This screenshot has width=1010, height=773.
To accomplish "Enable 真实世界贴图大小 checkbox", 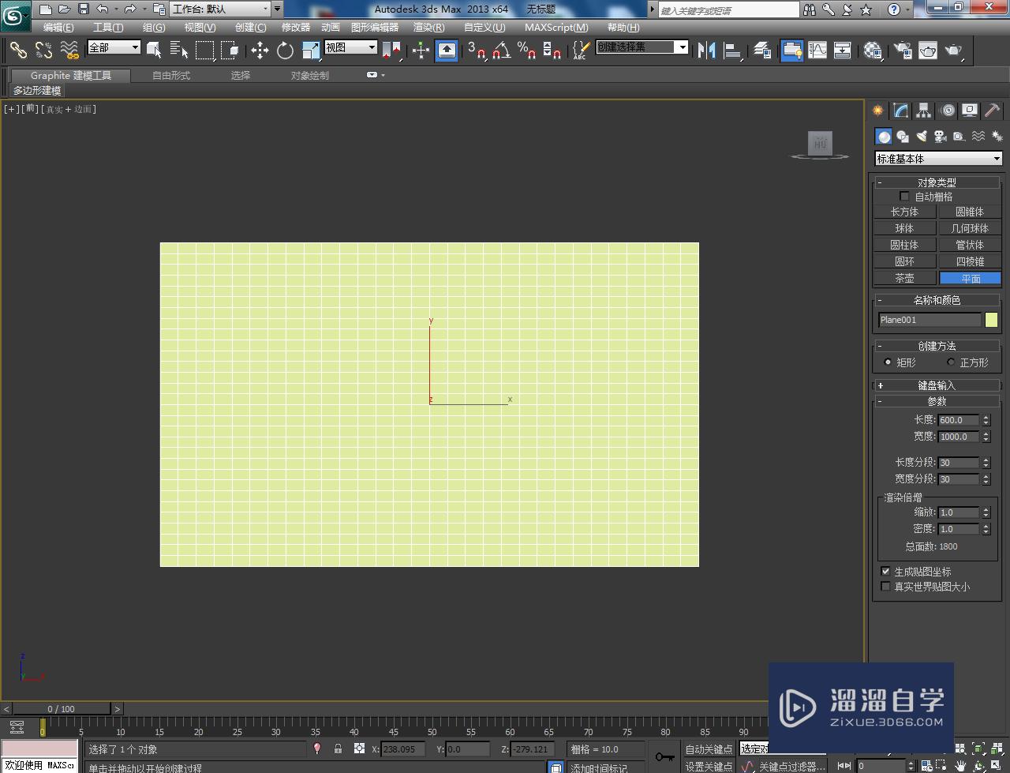I will tap(885, 586).
